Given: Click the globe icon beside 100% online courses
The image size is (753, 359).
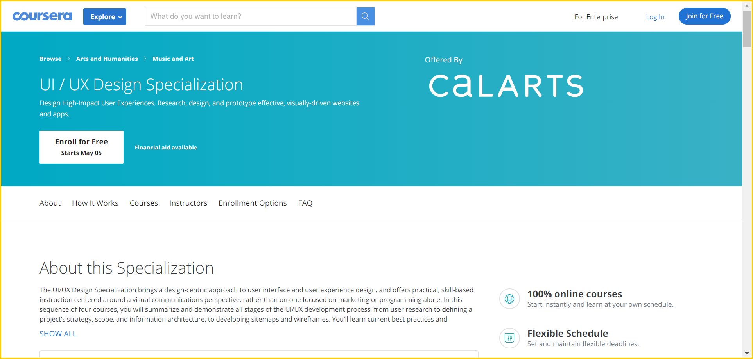Looking at the screenshot, I should 509,299.
